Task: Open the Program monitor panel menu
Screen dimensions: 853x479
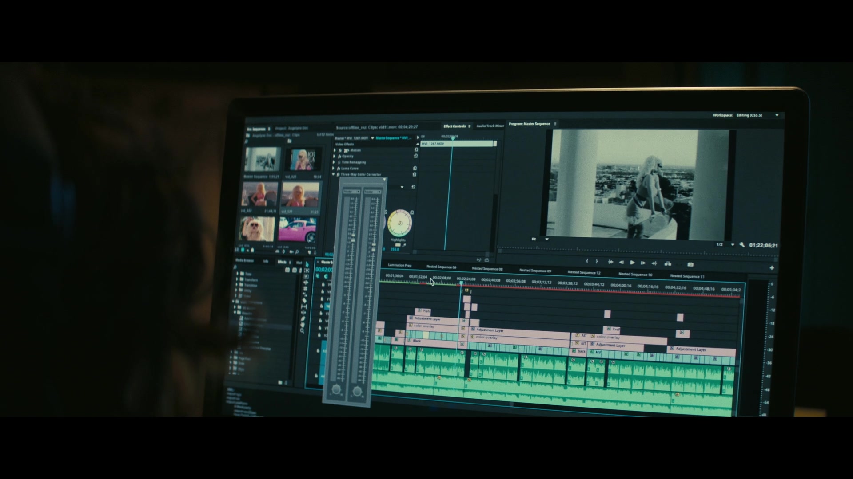Action: (x=555, y=124)
